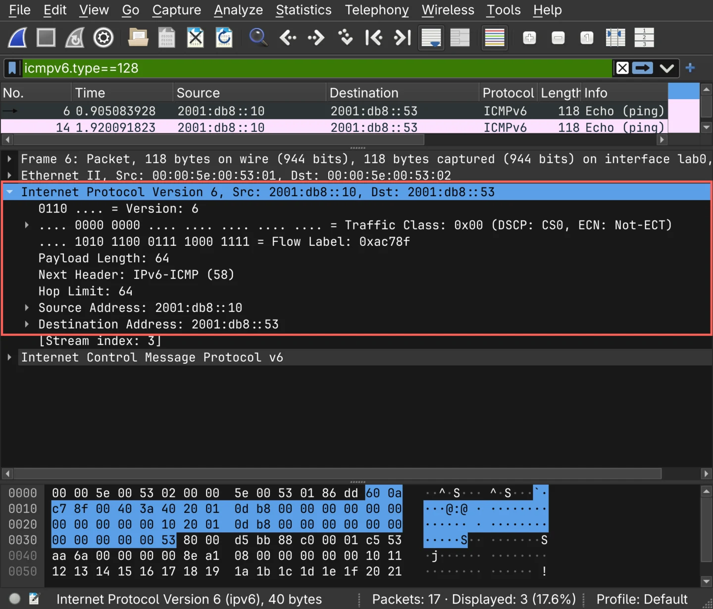This screenshot has height=609, width=713.
Task: Open a capture file with the folder icon
Action: 138,38
